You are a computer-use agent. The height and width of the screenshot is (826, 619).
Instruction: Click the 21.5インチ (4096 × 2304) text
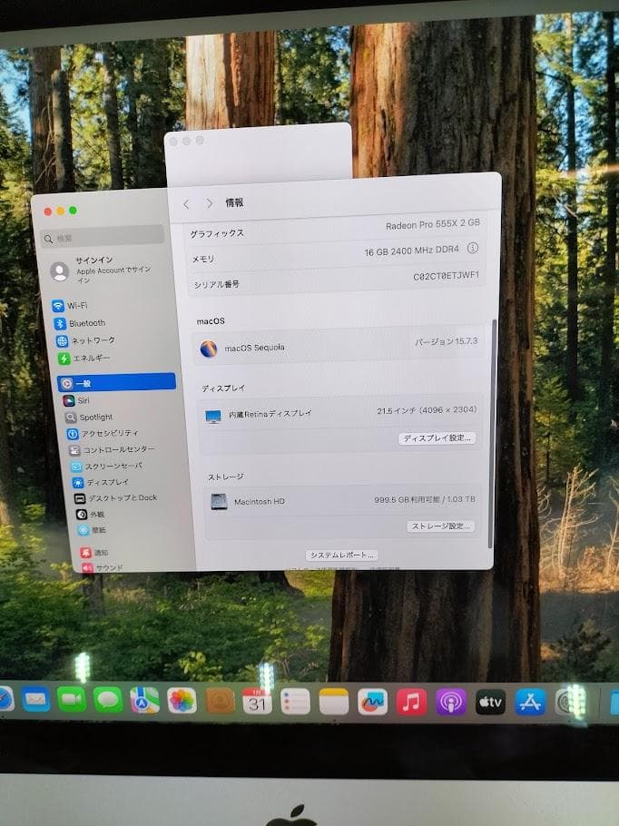427,410
